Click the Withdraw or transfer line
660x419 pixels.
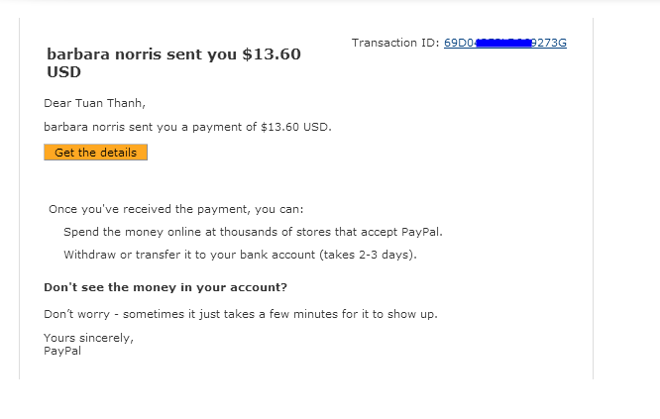[240, 255]
